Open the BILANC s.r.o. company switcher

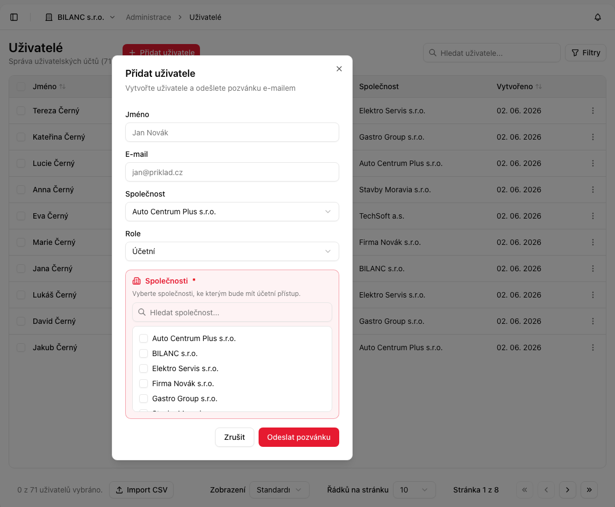(81, 17)
